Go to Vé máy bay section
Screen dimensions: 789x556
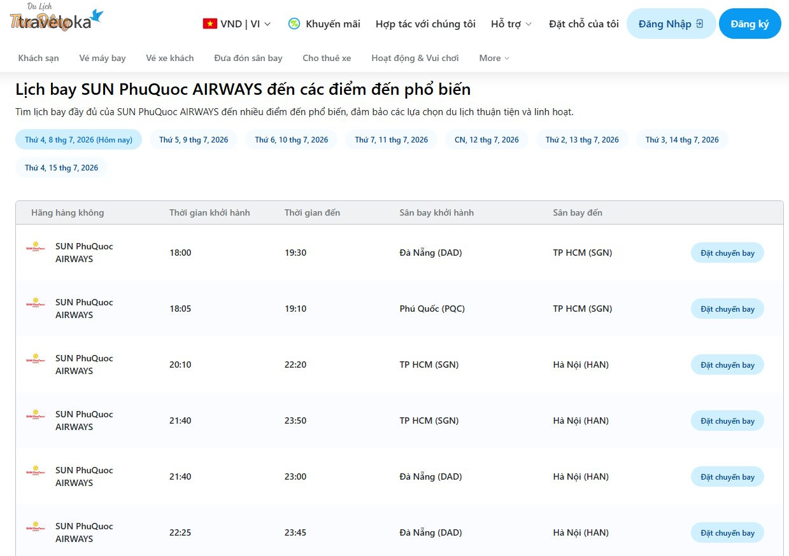point(103,58)
